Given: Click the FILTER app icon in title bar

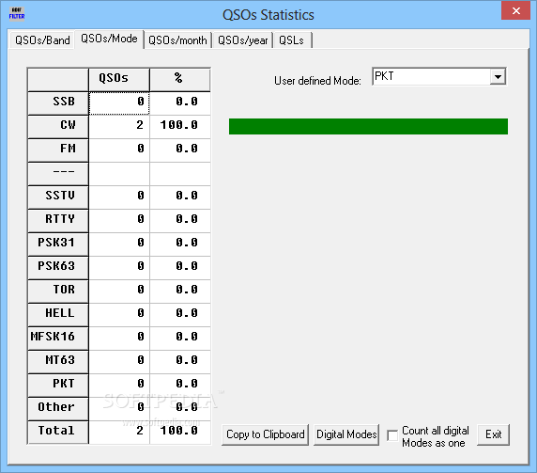Looking at the screenshot, I should click(17, 14).
